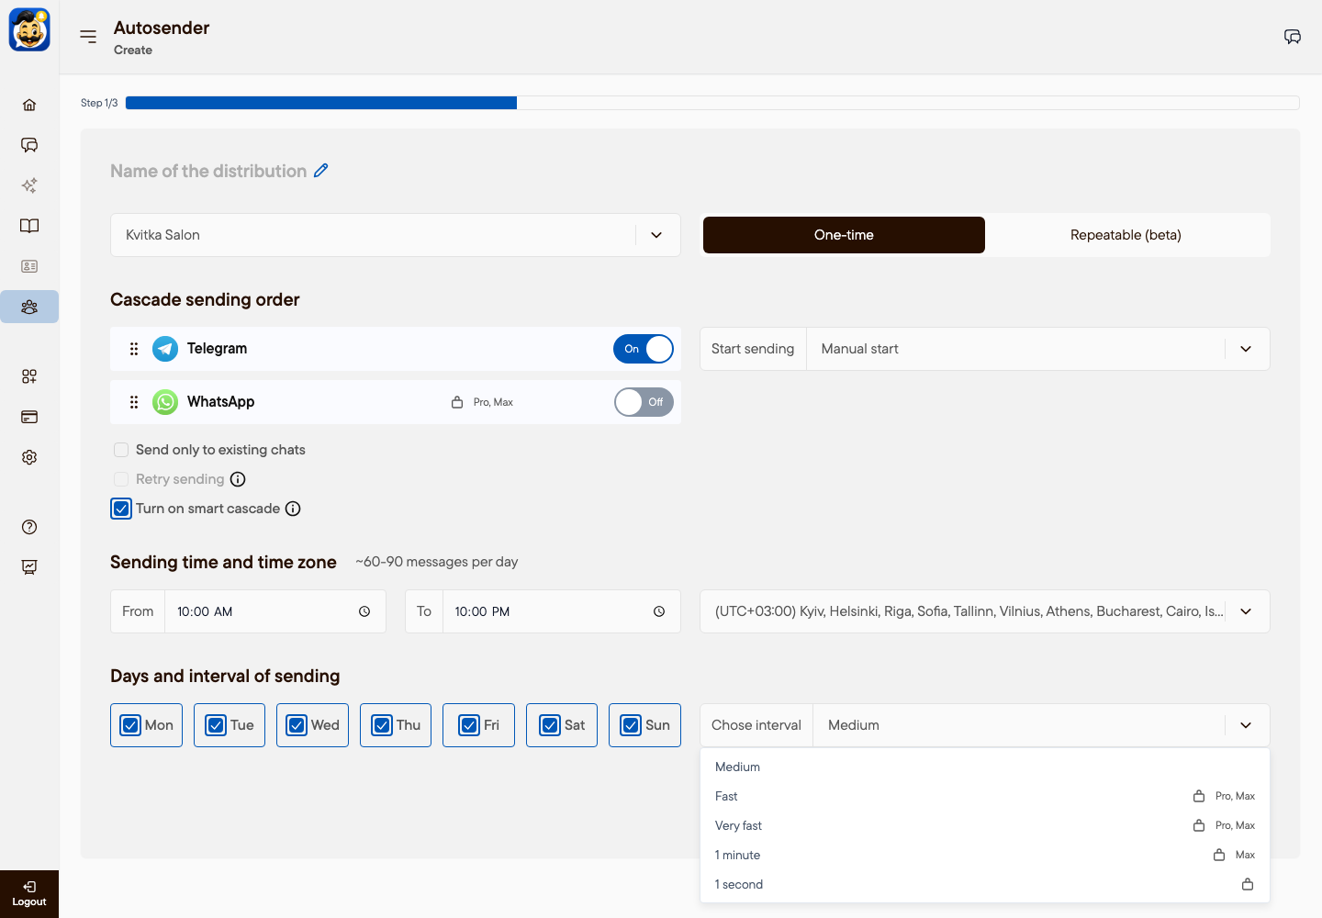Screen dimensions: 1322x918
Task: Choose 1 second interval option
Action: click(x=985, y=884)
